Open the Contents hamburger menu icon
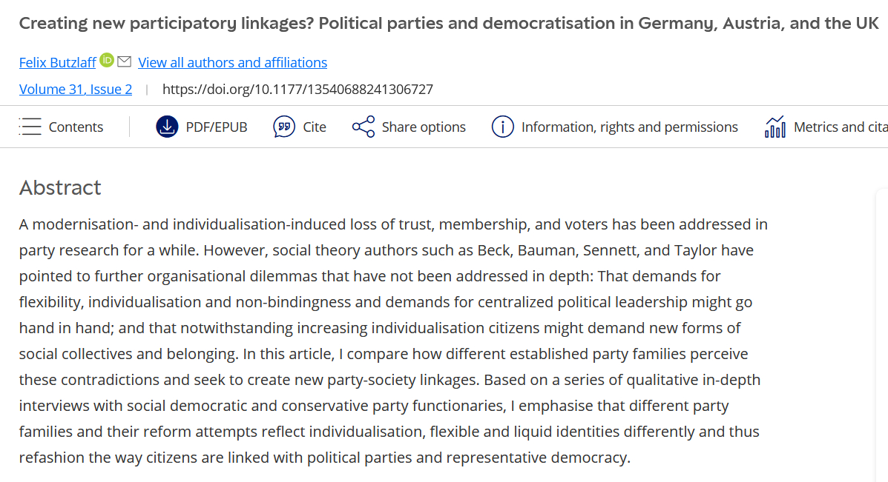Image resolution: width=888 pixels, height=482 pixels. point(30,127)
